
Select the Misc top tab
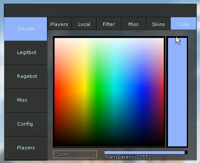(x=133, y=23)
